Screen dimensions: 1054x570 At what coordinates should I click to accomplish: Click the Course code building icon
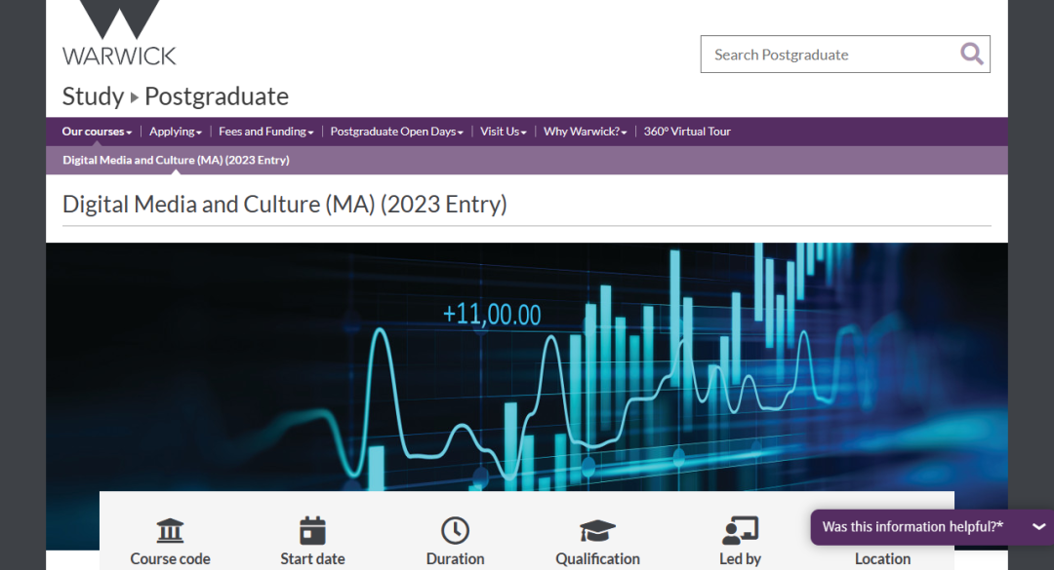pyautogui.click(x=170, y=531)
